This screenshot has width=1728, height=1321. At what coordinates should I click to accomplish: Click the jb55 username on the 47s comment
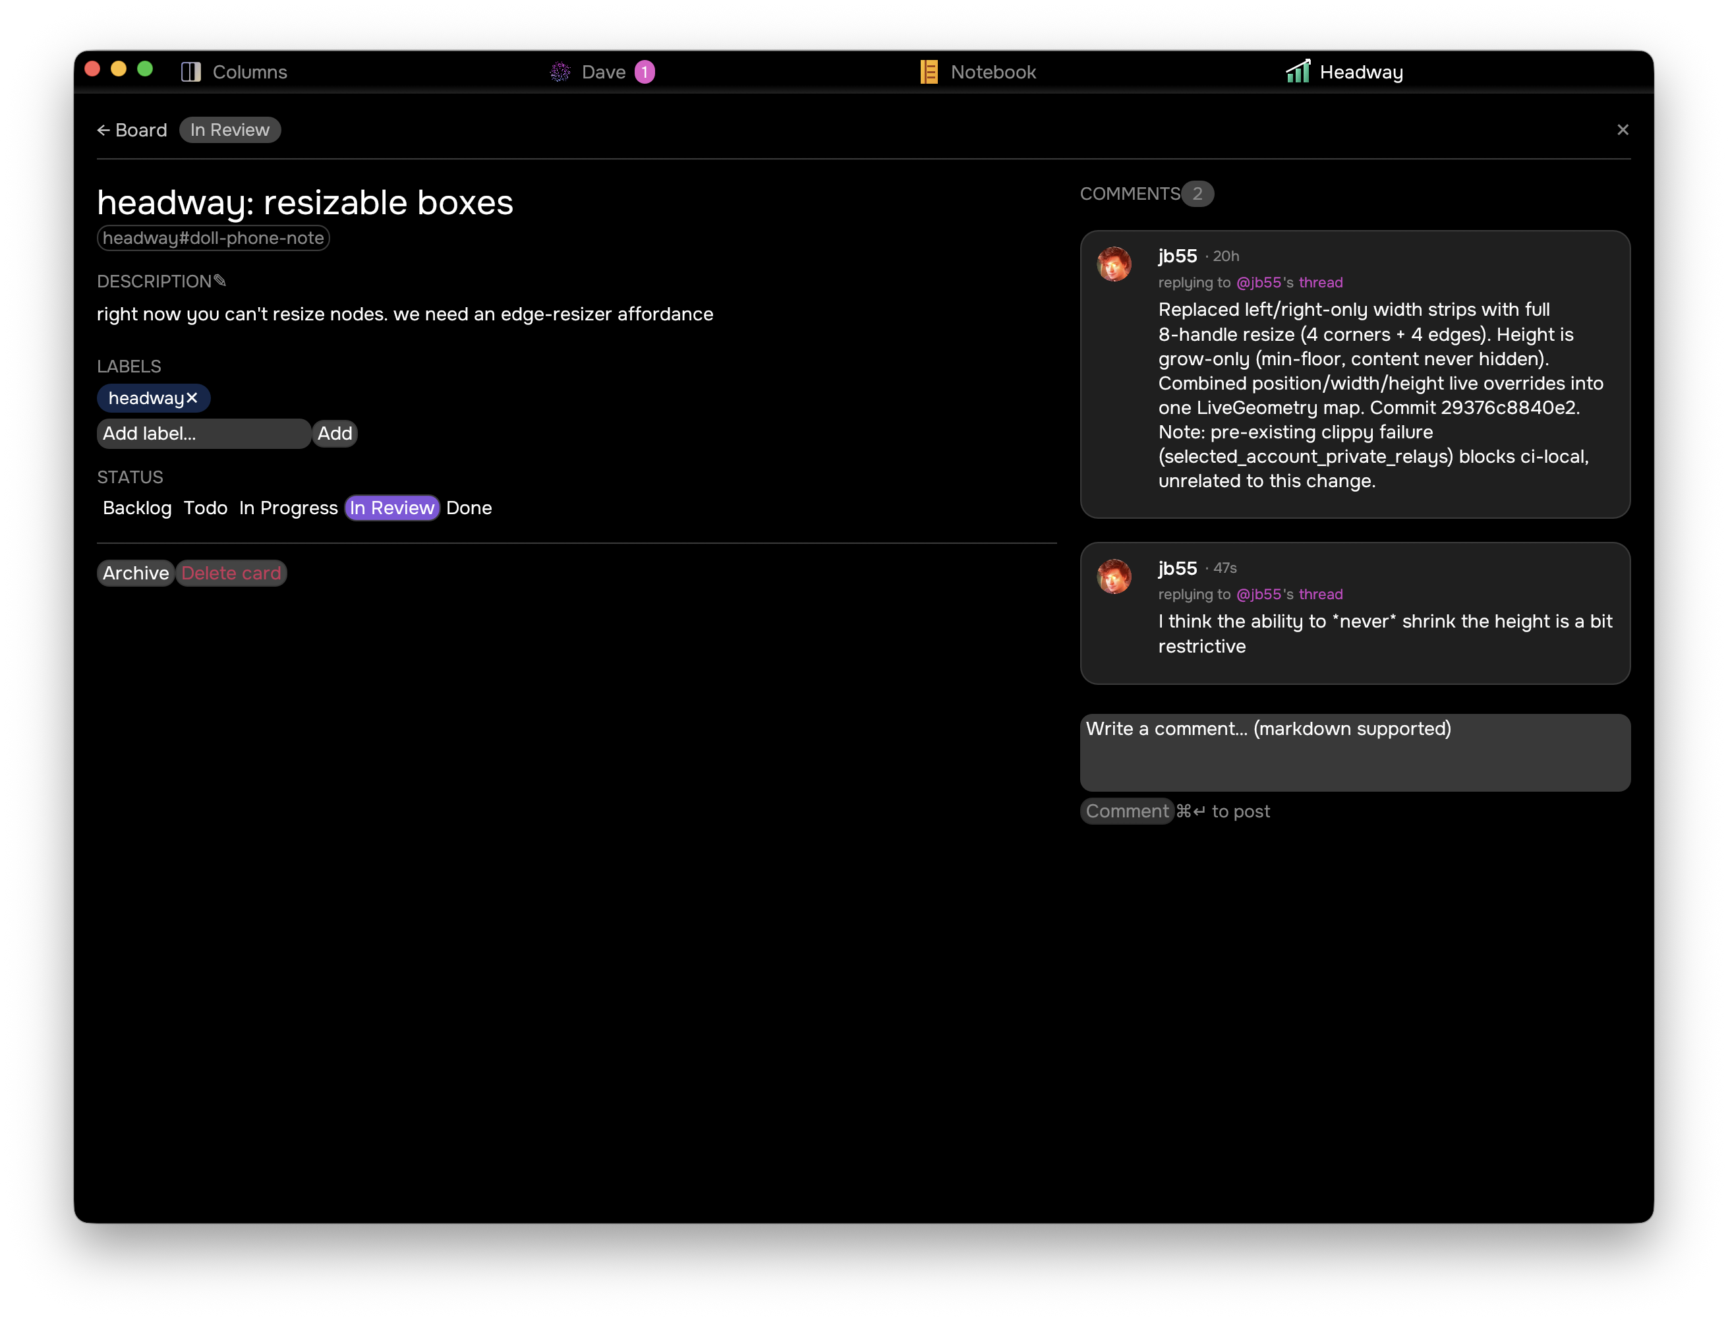click(1178, 568)
